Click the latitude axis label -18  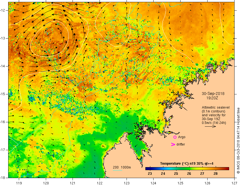[3, 178]
